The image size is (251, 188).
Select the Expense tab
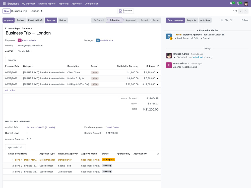tap(12, 60)
